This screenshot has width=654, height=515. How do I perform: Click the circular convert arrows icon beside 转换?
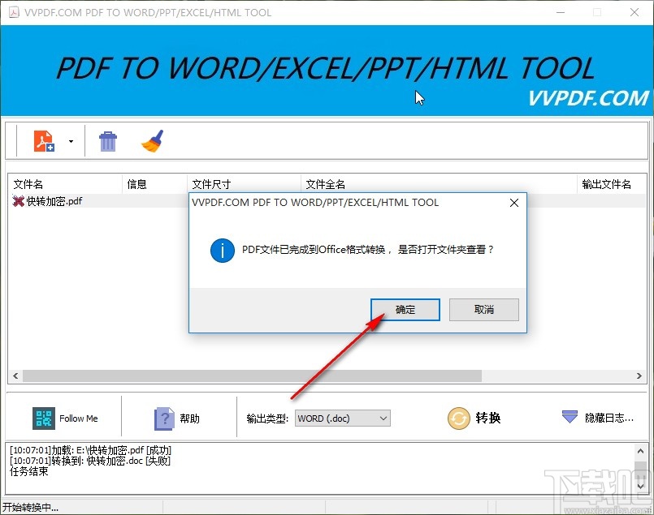click(x=457, y=418)
